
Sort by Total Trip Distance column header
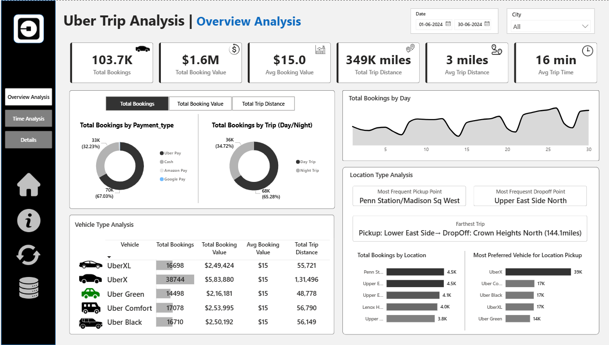click(307, 248)
